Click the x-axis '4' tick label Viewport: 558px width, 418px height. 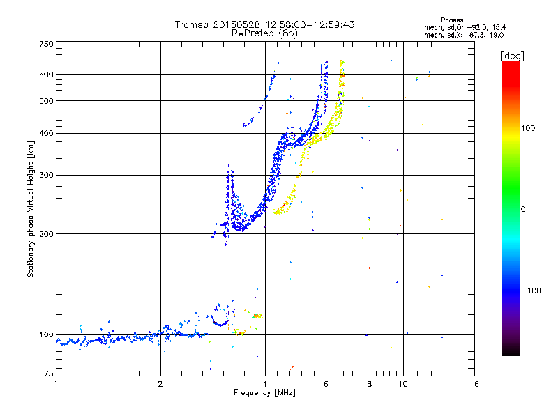click(265, 384)
